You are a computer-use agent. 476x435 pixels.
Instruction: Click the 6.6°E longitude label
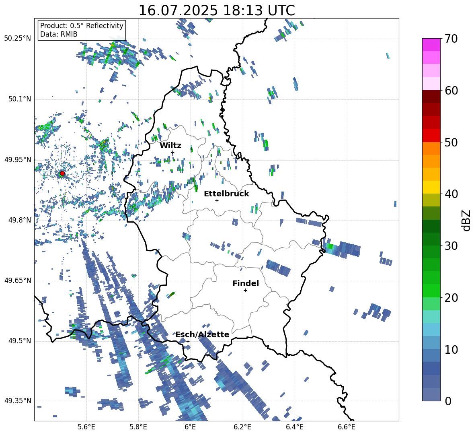[x=347, y=427]
